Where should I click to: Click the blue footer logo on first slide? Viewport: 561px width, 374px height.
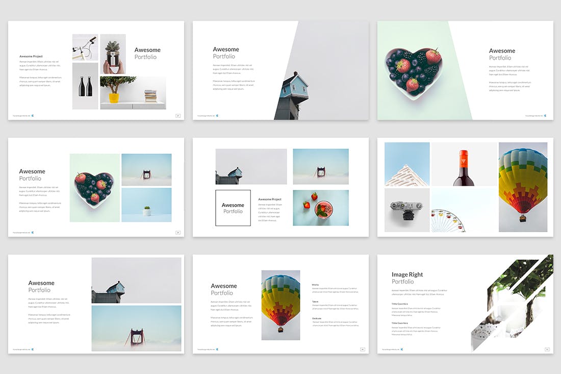(x=33, y=116)
